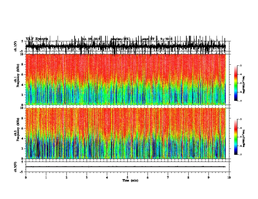The height and width of the screenshot is (199, 258).
Task: Click the ch.1 spectrogram panel
Action: [126, 79]
